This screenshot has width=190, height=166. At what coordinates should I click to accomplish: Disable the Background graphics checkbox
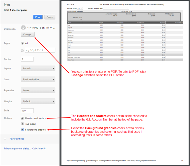23,130
